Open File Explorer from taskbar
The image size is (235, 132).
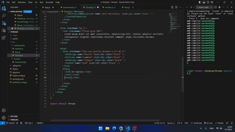(x=107, y=128)
